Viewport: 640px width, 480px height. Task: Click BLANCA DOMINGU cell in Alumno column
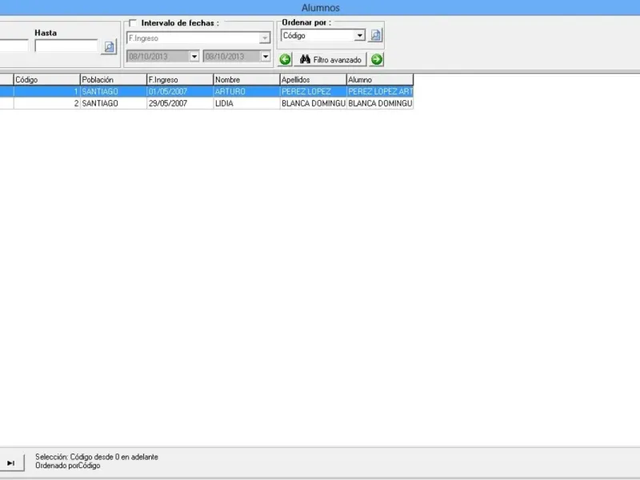[x=380, y=103]
